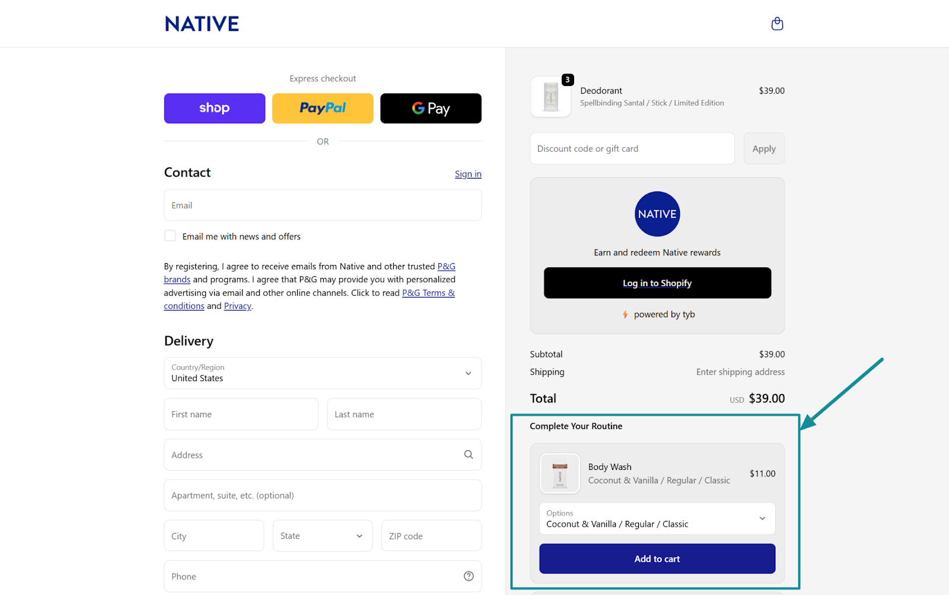Screen dimensions: 949x595
Task: Checkout with the Shop Pay button
Action: 214,108
